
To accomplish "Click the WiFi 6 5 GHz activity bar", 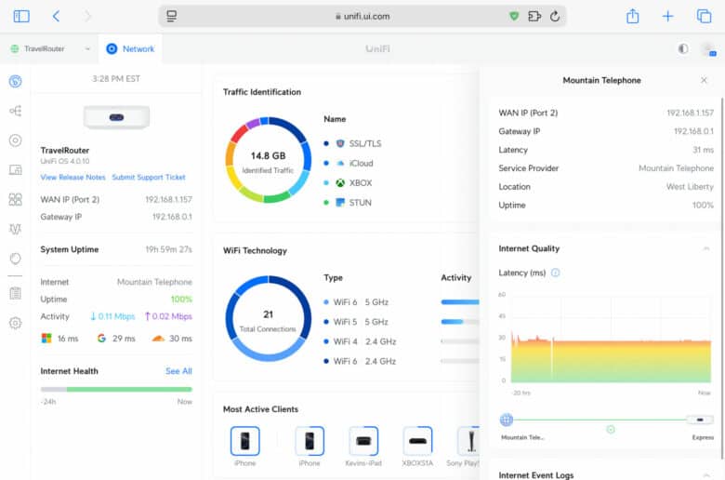I will click(460, 302).
